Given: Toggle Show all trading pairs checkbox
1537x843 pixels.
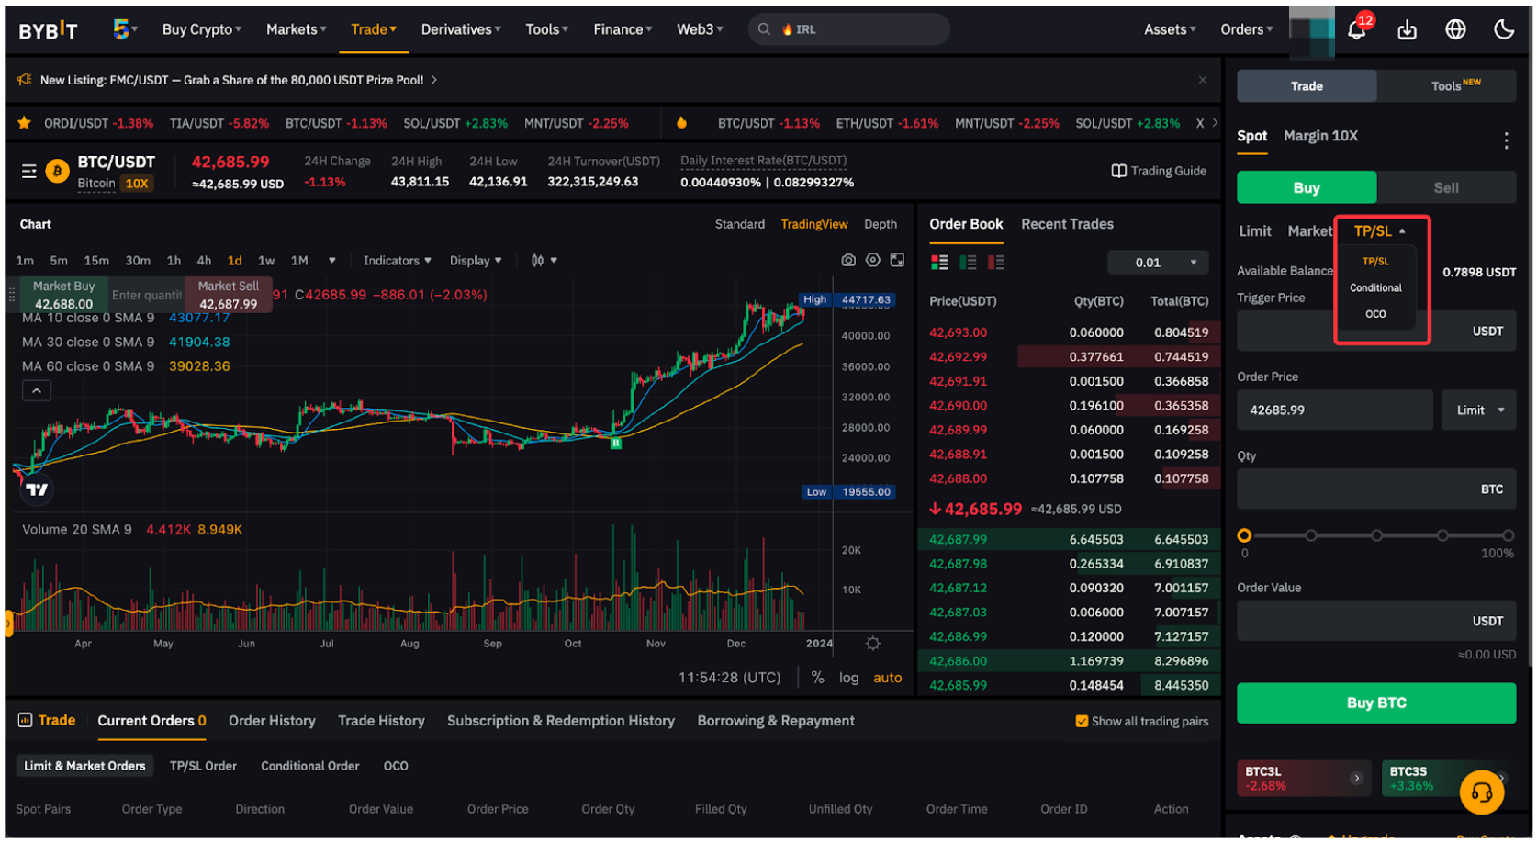Looking at the screenshot, I should [1082, 722].
